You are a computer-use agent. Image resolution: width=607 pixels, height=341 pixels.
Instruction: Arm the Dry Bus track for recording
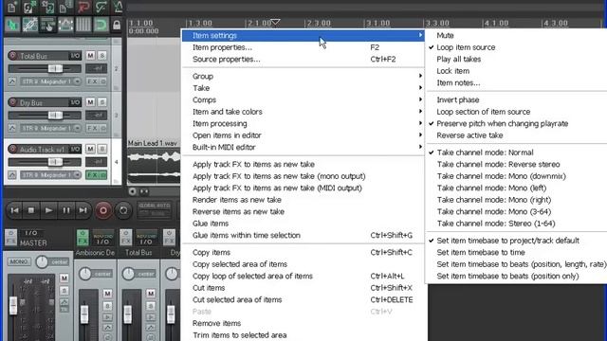coord(12,102)
